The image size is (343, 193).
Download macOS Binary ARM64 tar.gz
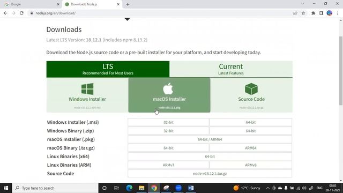pos(251,148)
